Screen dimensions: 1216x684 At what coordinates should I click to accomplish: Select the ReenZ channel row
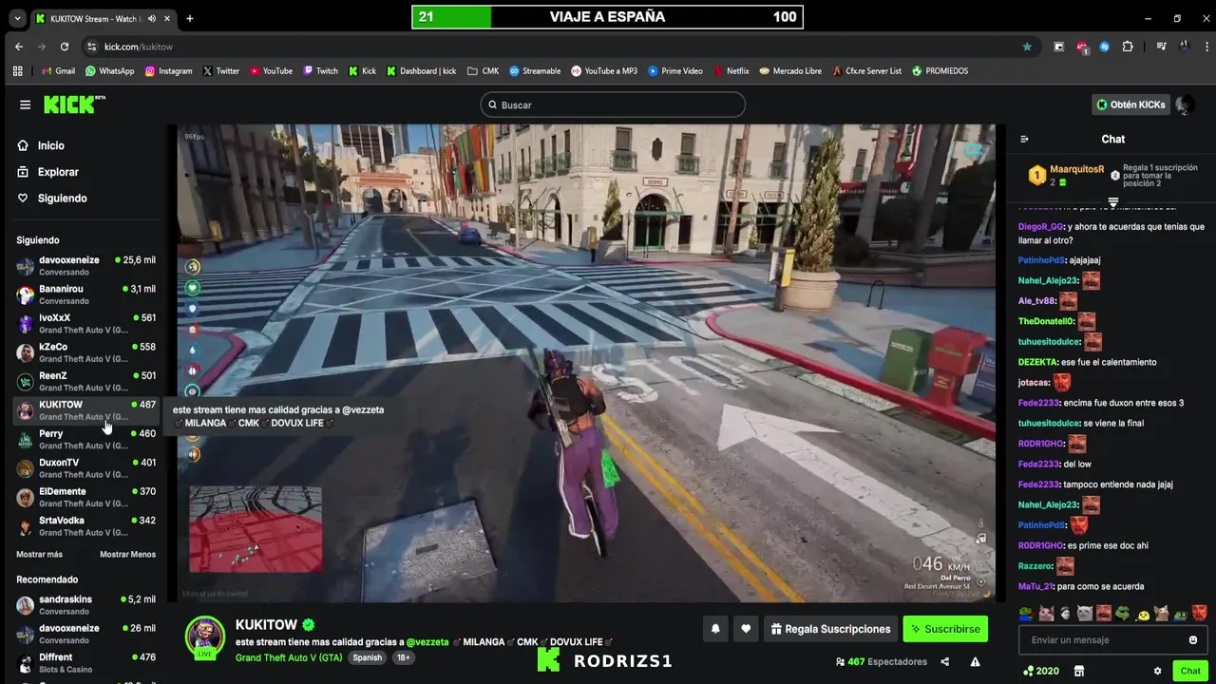pos(85,381)
